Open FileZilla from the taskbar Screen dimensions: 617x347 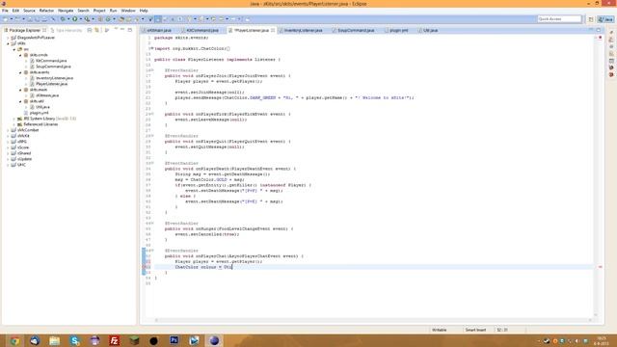(x=114, y=340)
